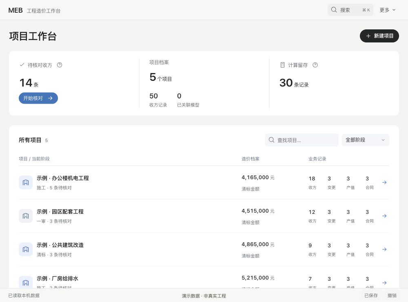Image resolution: width=408 pixels, height=302 pixels.
Task: Open the 全部阶段 stage filter dropdown
Action: pos(365,140)
